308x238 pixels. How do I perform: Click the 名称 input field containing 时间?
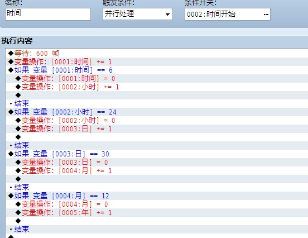[48, 14]
